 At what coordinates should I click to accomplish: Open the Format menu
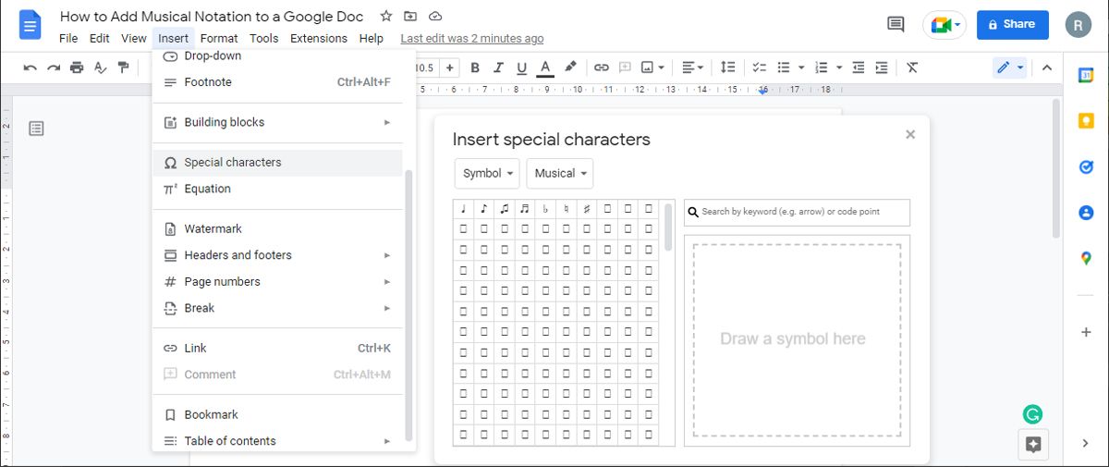[219, 39]
